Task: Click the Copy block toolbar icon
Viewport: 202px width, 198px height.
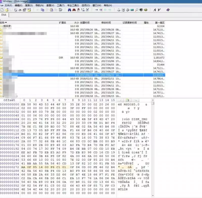Action: (43, 10)
